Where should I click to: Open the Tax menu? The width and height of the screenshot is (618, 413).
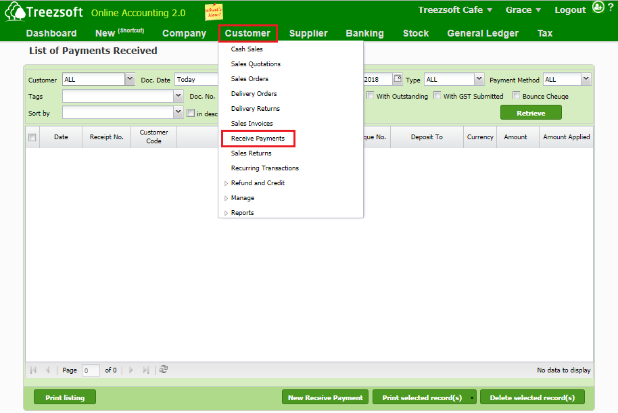tap(545, 33)
